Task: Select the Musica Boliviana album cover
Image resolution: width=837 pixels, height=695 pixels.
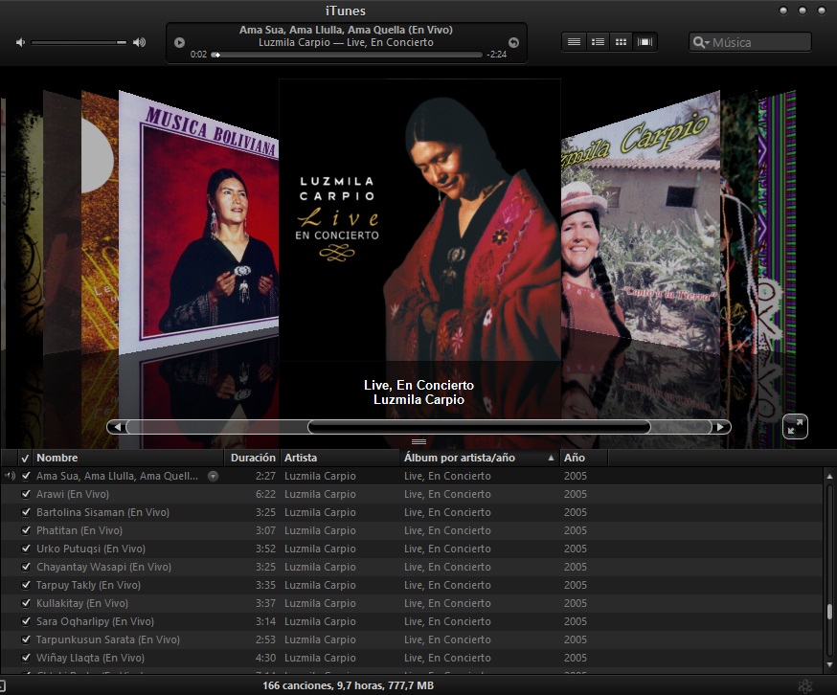Action: (198, 224)
